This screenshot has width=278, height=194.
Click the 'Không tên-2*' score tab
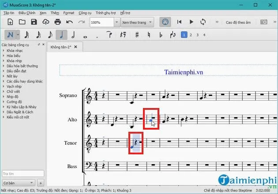click(61, 46)
